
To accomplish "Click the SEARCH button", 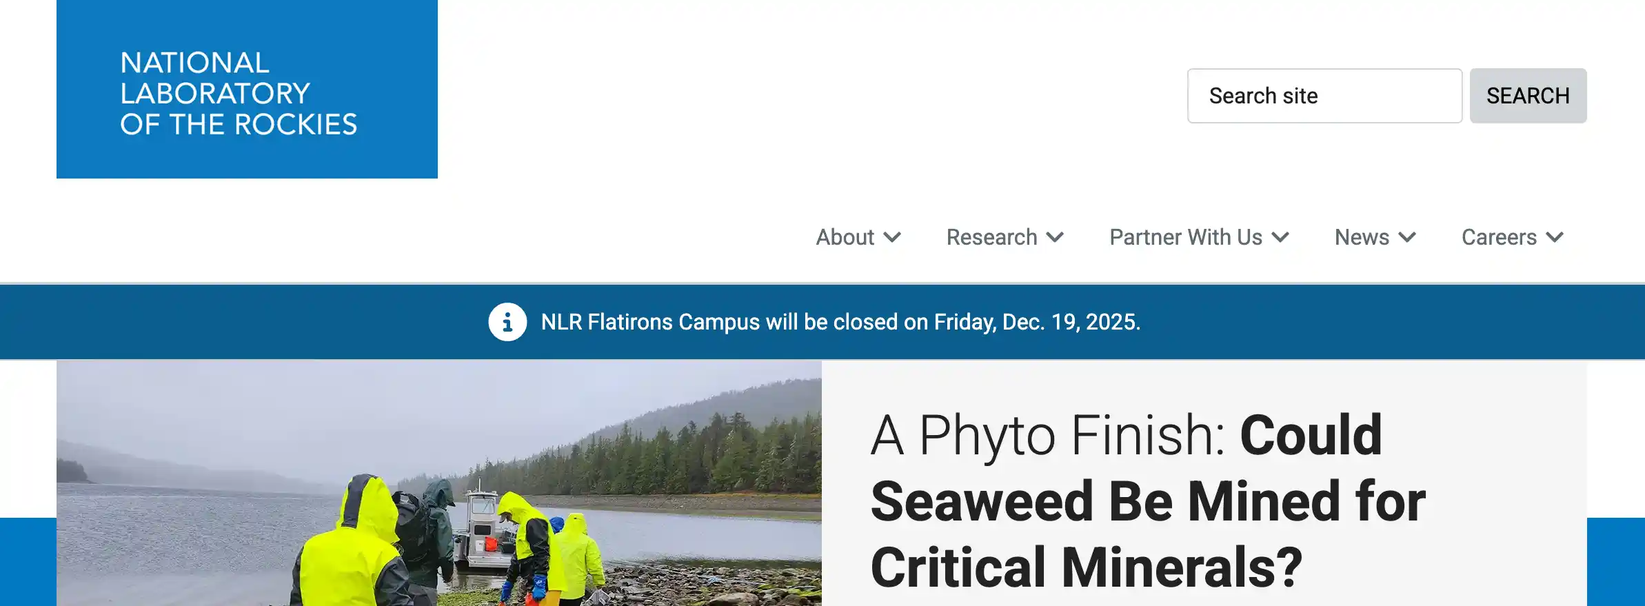I will [x=1528, y=96].
